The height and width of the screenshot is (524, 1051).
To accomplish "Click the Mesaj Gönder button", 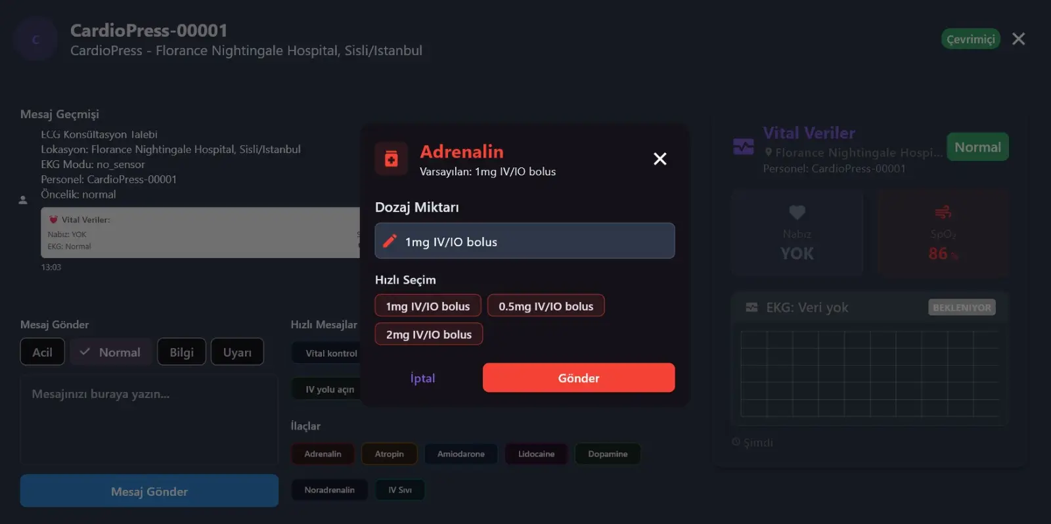I will coord(149,491).
